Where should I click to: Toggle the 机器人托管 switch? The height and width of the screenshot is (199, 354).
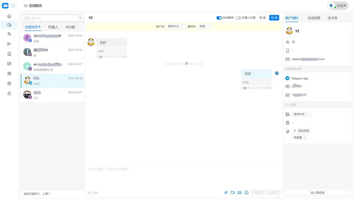tap(238, 18)
